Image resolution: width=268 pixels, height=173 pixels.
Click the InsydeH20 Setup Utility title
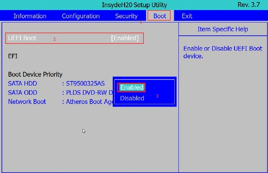[x=134, y=5]
